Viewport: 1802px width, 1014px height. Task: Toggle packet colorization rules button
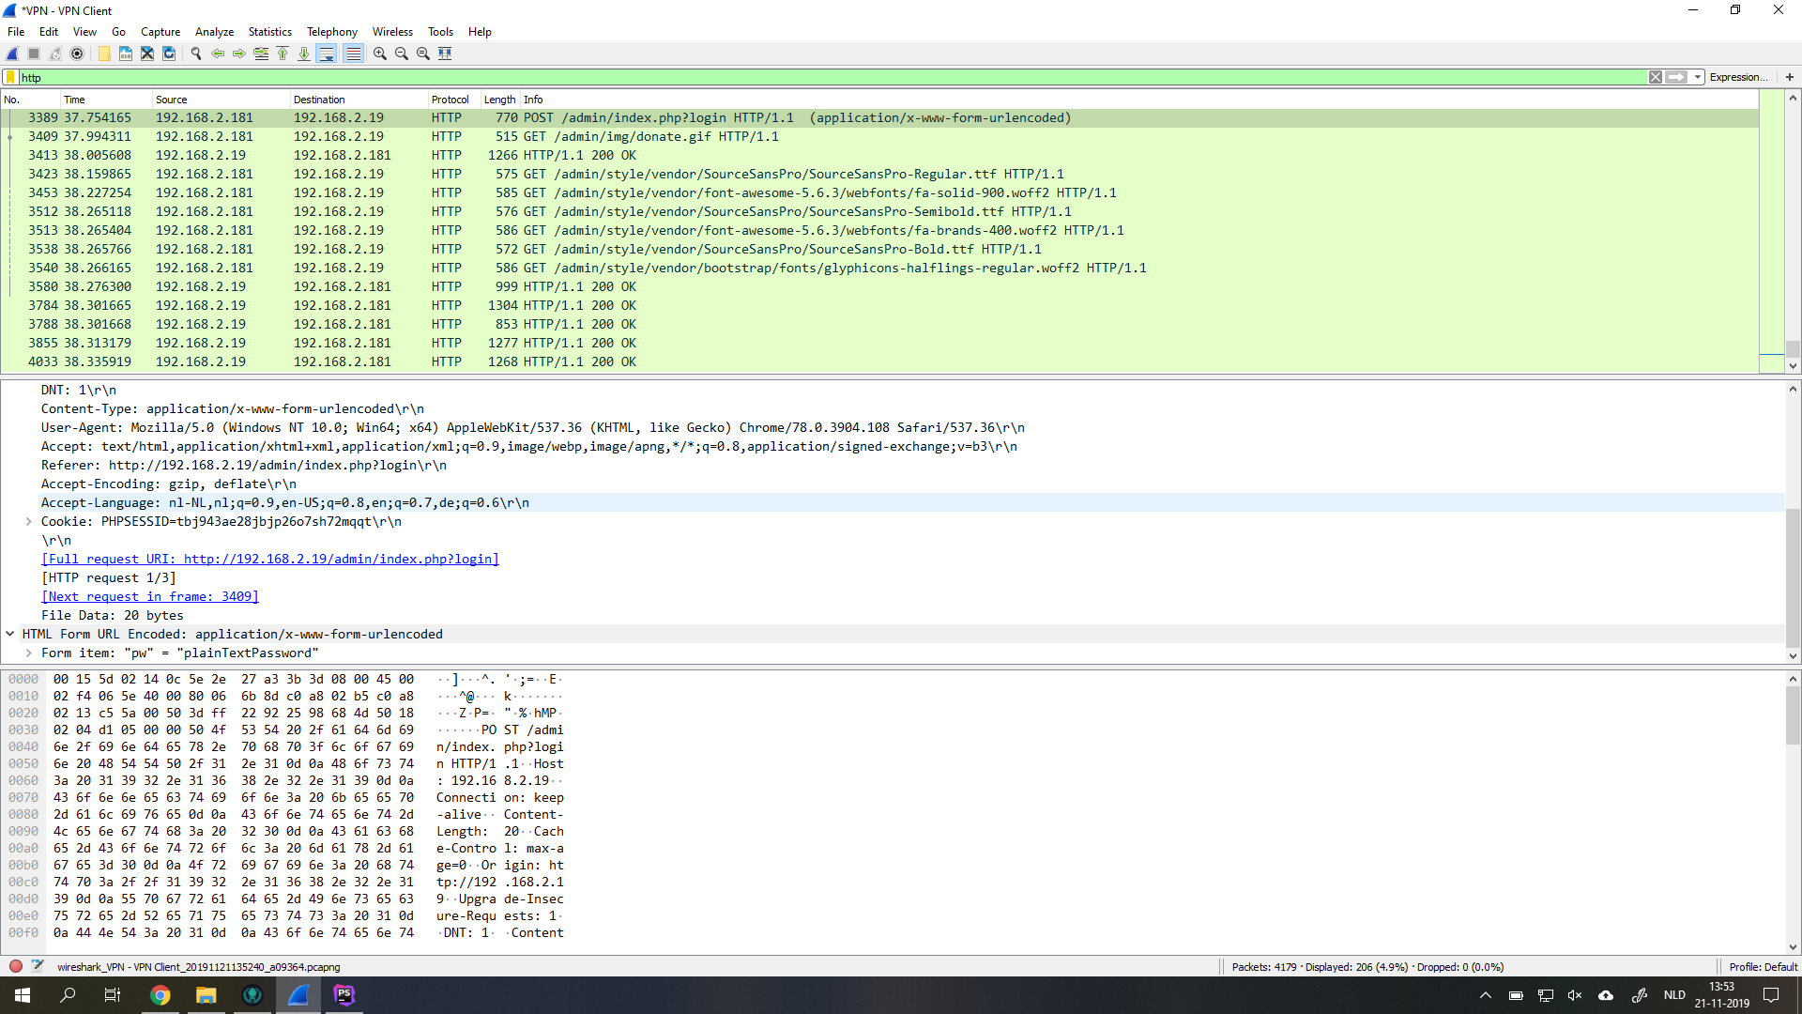coord(353,54)
